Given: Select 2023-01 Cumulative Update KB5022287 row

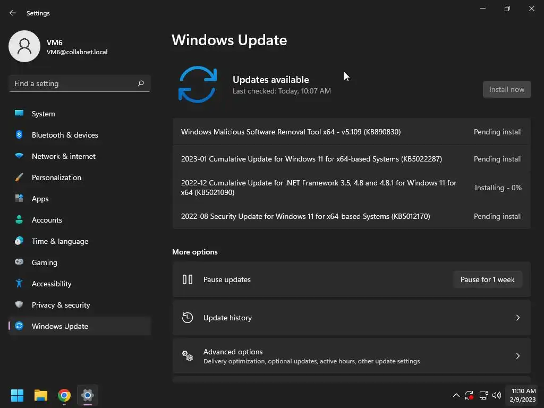Looking at the screenshot, I should [352, 159].
